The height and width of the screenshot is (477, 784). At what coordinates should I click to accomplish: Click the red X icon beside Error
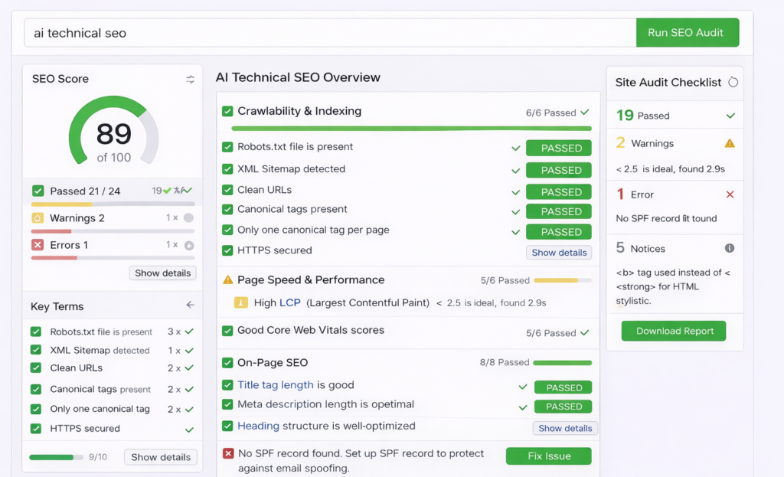(730, 194)
